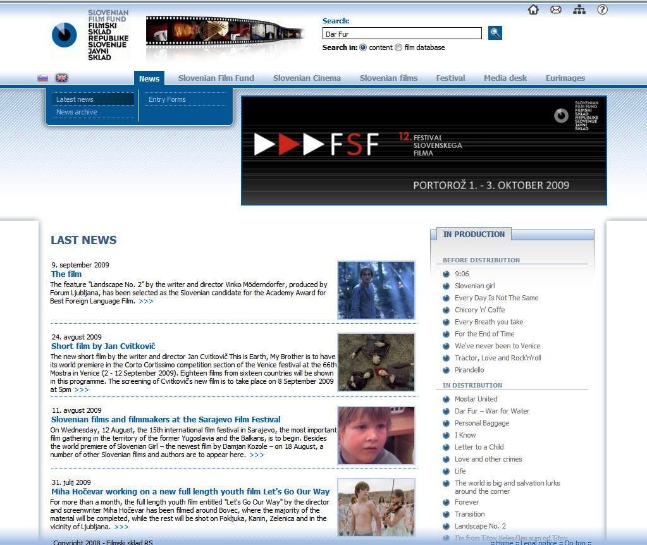Open the Landscape No. 2 news thumbnail
This screenshot has width=647, height=545.
(x=376, y=290)
